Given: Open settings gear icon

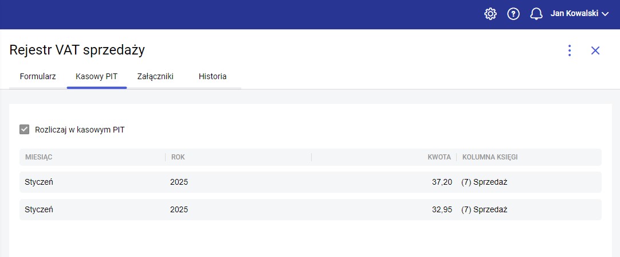Looking at the screenshot, I should [490, 14].
